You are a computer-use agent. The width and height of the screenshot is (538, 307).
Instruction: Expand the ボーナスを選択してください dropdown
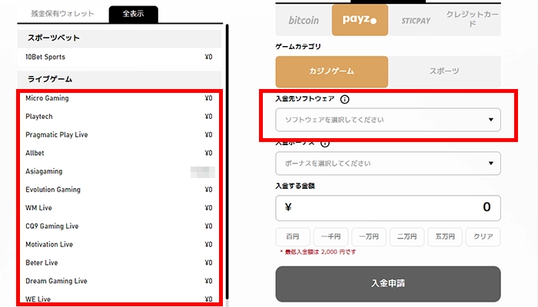point(387,163)
